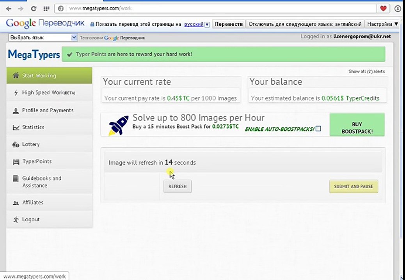This screenshot has width=405, height=280.
Task: Open the TyperPoints page
Action: 49,161
